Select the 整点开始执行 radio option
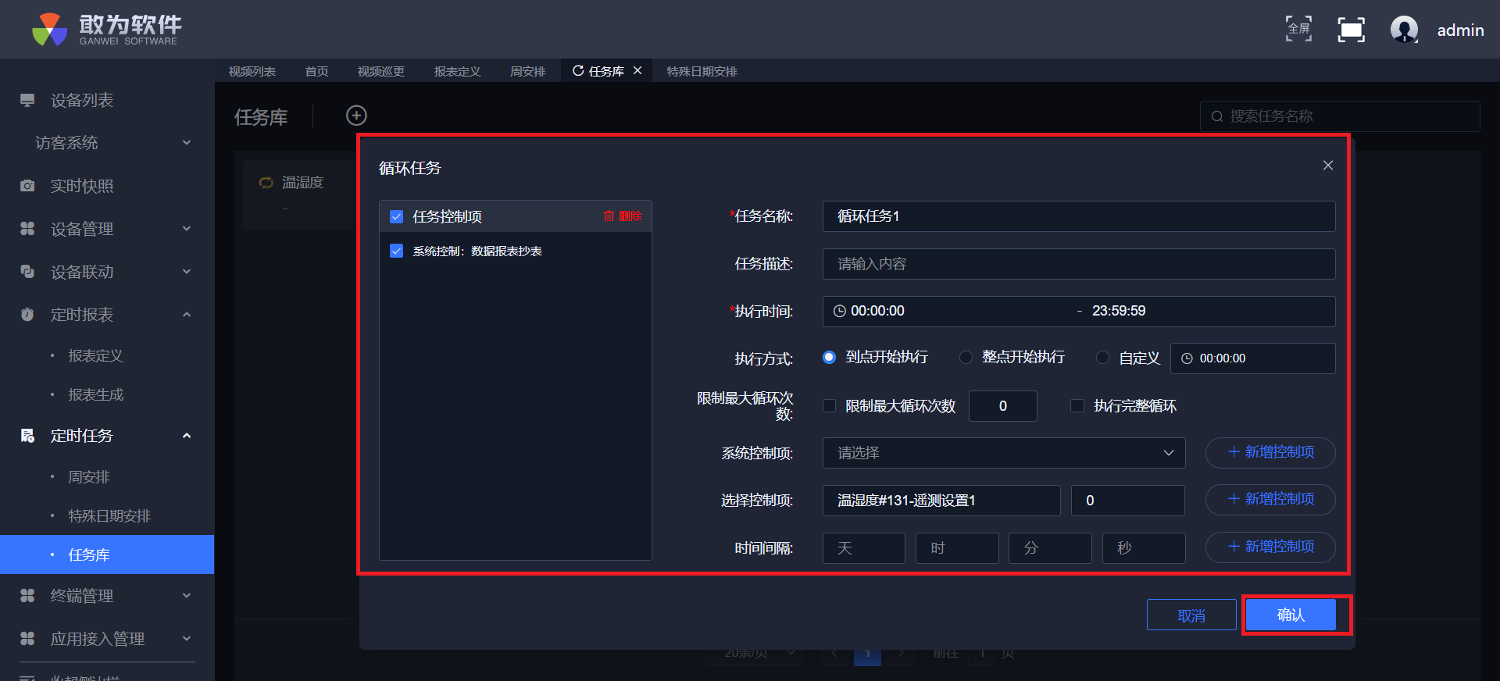 tap(966, 358)
